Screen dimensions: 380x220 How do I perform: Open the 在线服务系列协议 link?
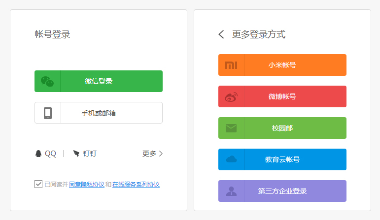pyautogui.click(x=136, y=185)
